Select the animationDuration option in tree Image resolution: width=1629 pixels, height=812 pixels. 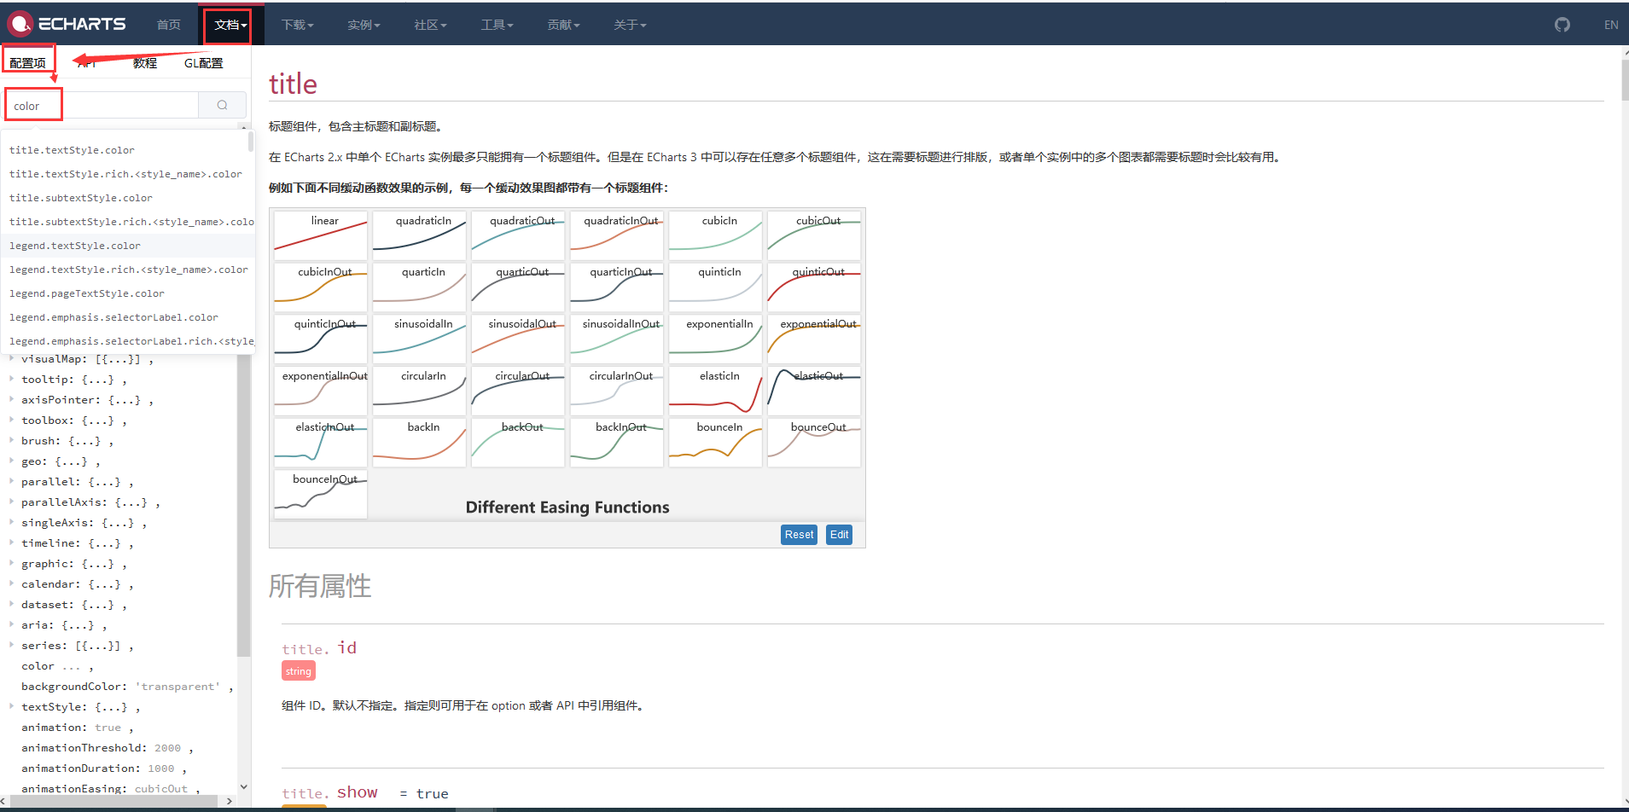coord(80,768)
